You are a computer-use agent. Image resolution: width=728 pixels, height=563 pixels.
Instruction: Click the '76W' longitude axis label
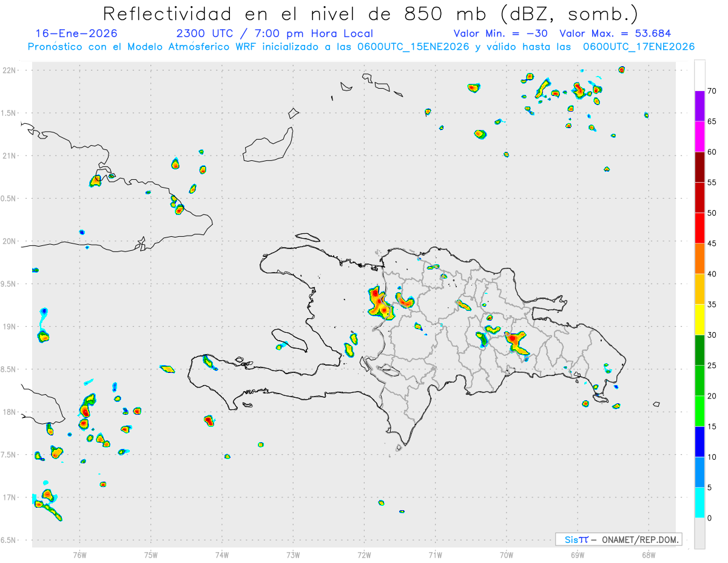[x=79, y=555]
